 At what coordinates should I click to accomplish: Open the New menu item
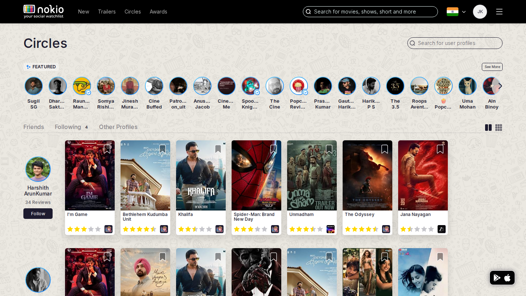pos(84,12)
